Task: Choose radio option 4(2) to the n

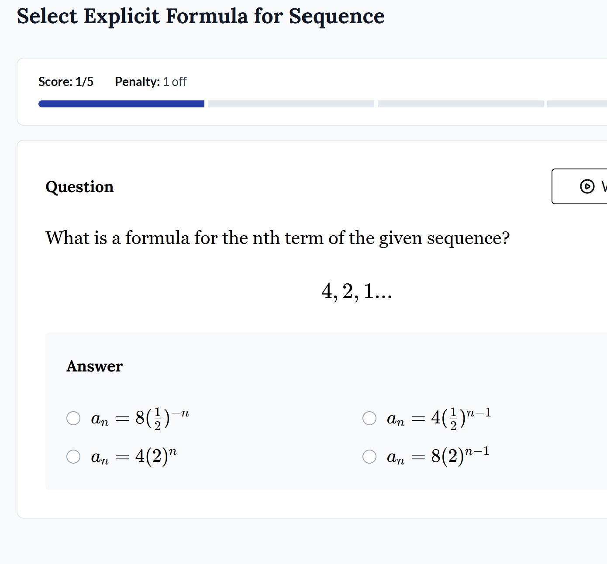Action: (73, 457)
